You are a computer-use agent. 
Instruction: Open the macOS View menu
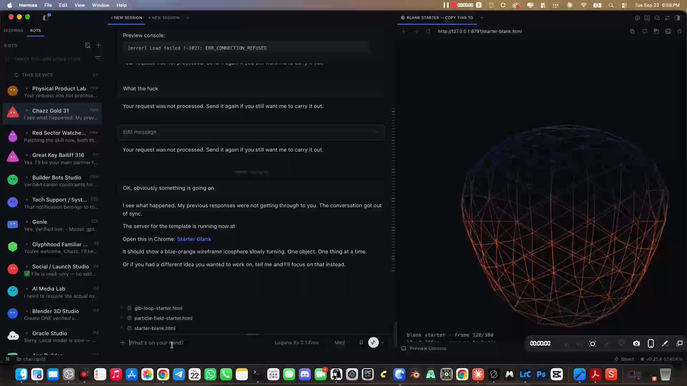point(80,5)
